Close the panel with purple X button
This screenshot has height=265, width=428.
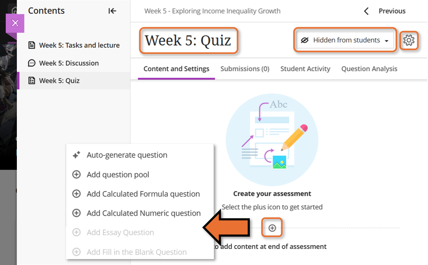click(15, 23)
